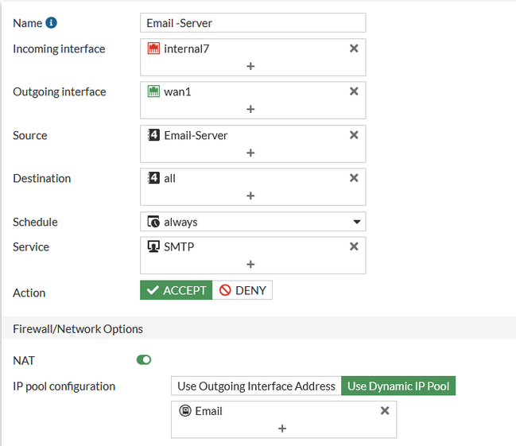Click the SMTP service monitor icon
The height and width of the screenshot is (446, 516).
pos(154,246)
